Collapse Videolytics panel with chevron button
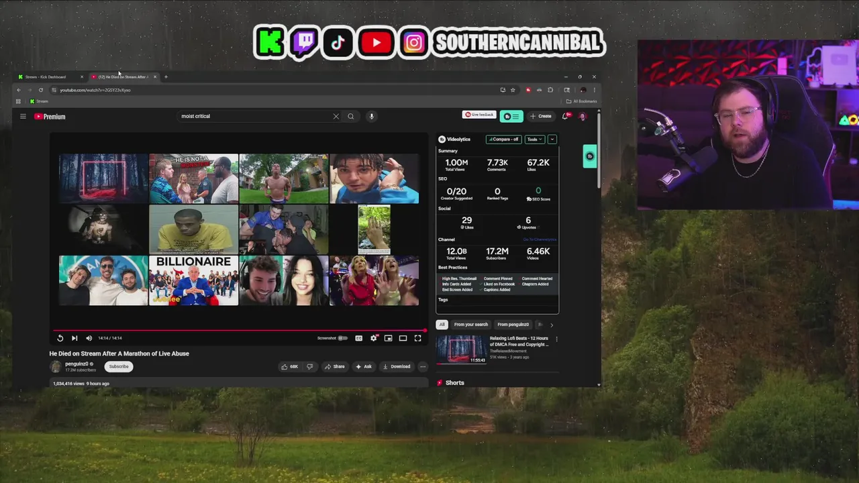The image size is (859, 483). (552, 139)
